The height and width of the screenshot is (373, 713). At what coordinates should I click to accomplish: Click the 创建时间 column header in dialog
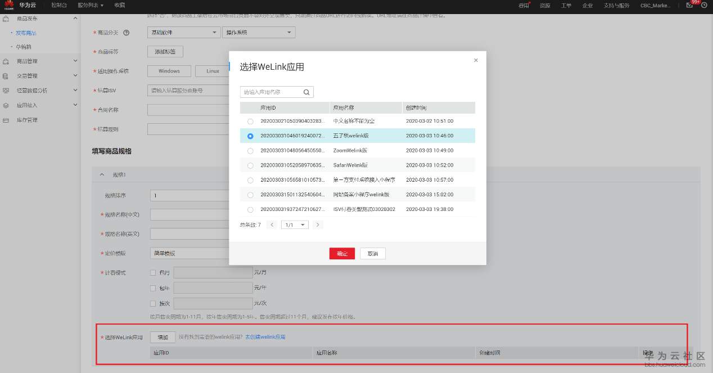click(439, 107)
